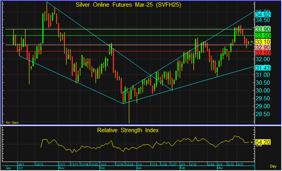Select the cyan 31.43 trendline price tag
The image size is (282, 171).
point(262,67)
